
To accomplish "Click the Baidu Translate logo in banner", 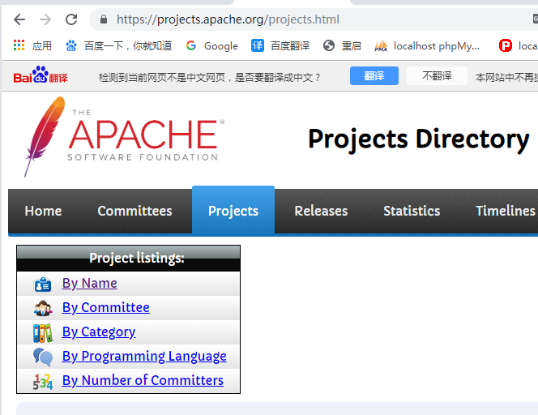I will [x=41, y=75].
